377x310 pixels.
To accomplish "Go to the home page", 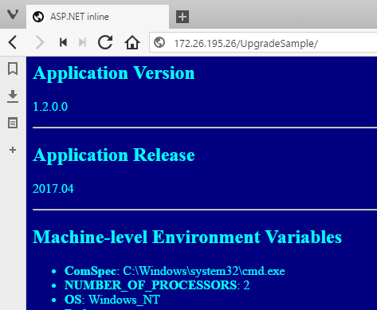I will tap(132, 42).
